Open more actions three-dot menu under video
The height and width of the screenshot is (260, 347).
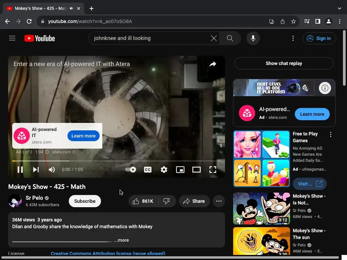click(x=219, y=201)
